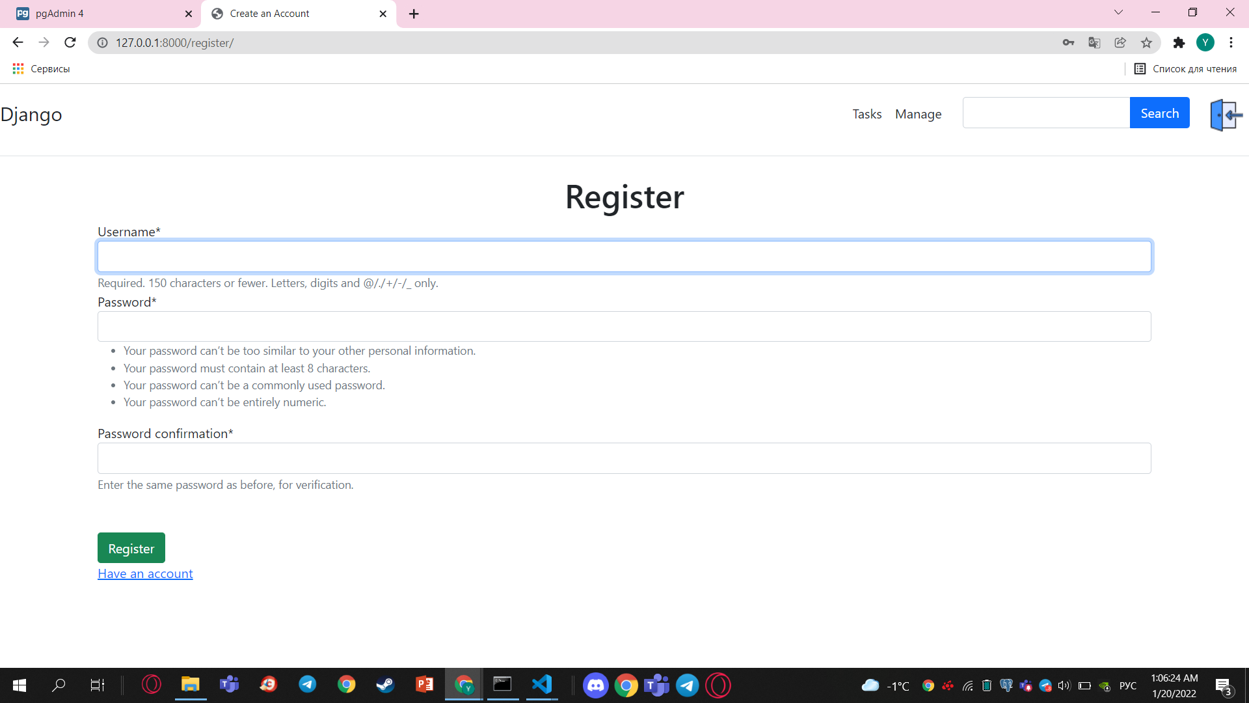Open the Manage nav link
1249x703 pixels.
pos(918,114)
